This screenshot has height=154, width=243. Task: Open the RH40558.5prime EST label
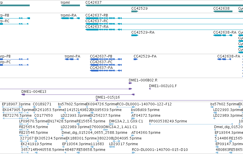pos(49,150)
